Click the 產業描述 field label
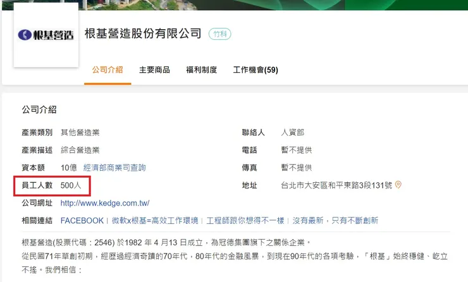468x282 pixels. point(37,150)
